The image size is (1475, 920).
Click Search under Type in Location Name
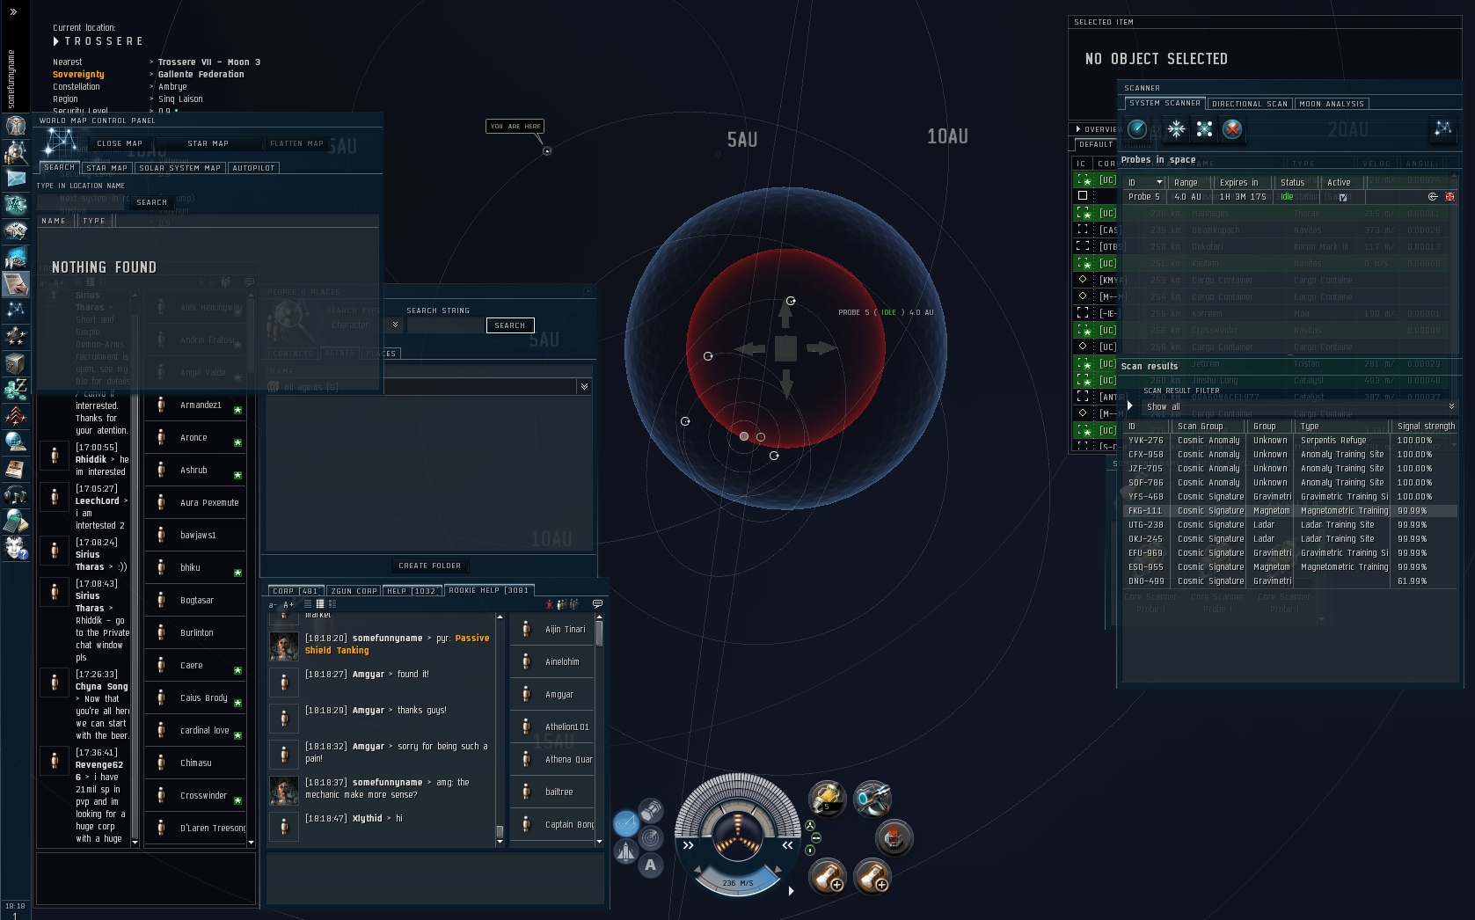pos(151,202)
